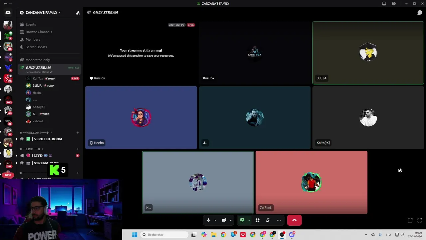The height and width of the screenshot is (240, 426).
Task: Open the LIVE announcement channel with 8 badge
Action: [x=50, y=155]
